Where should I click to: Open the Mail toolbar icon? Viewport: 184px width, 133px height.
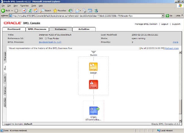click(x=77, y=11)
